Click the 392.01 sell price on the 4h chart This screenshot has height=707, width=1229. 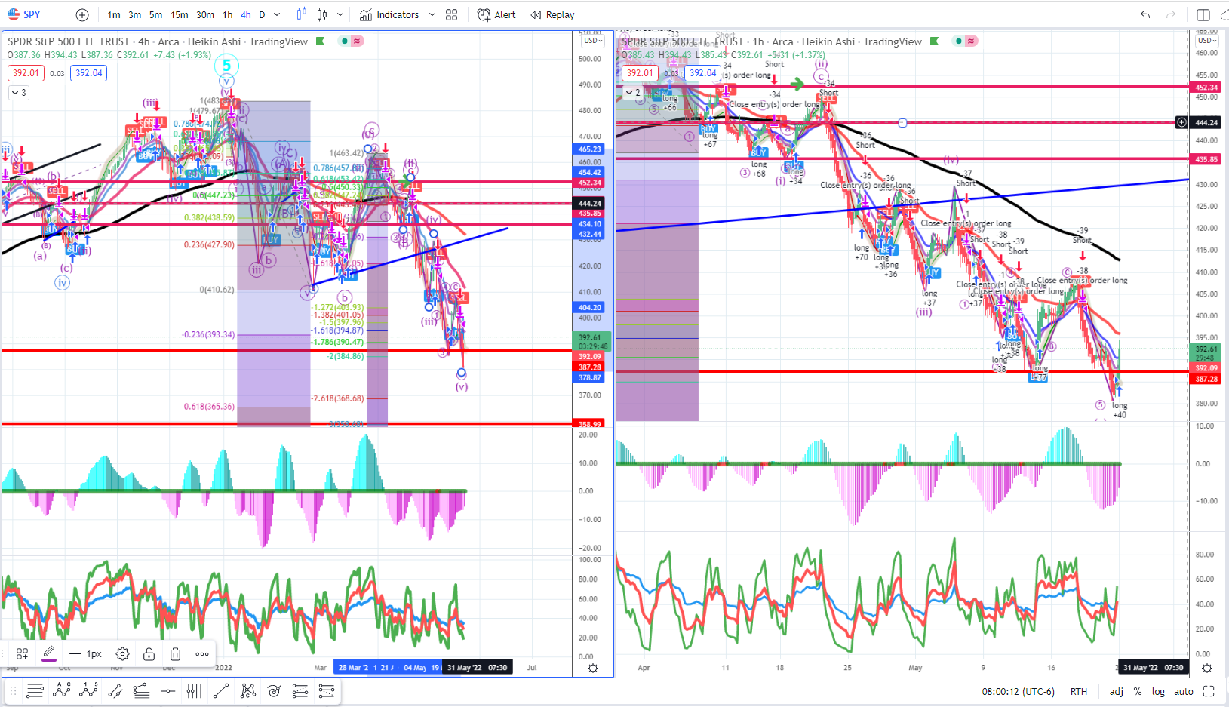[x=26, y=73]
